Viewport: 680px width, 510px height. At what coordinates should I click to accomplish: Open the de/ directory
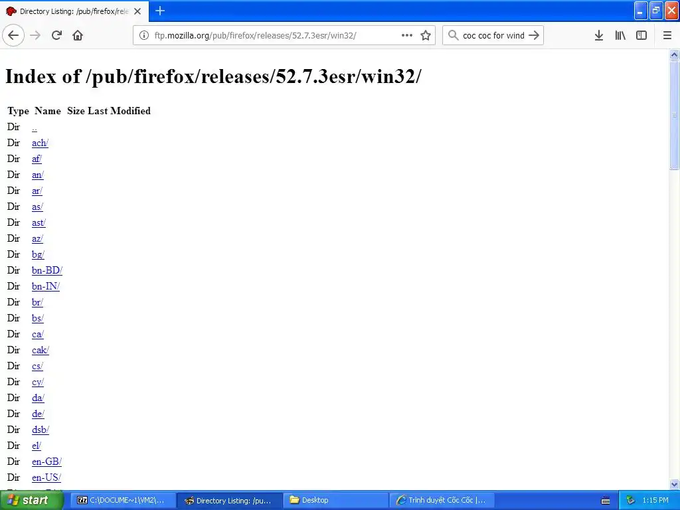tap(38, 414)
